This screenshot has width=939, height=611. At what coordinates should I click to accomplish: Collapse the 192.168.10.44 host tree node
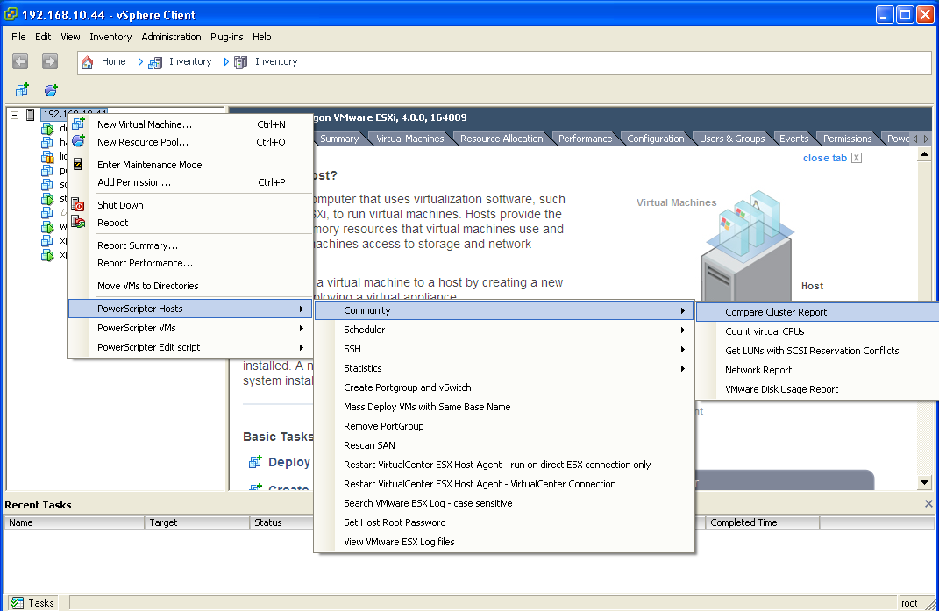[x=14, y=115]
